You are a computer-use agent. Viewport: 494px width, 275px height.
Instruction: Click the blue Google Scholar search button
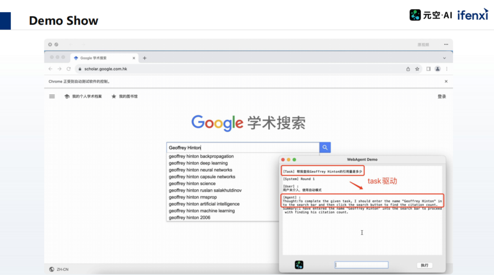tap(325, 147)
